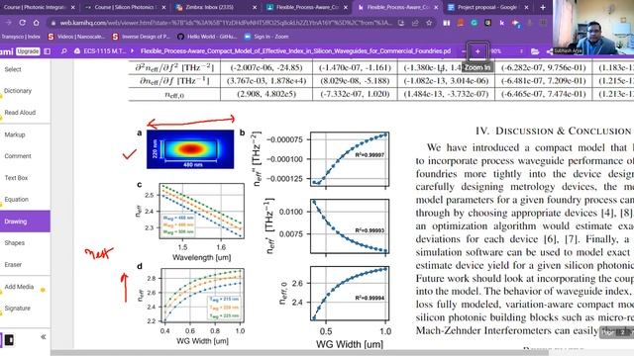Click the zoom out minus button
The height and width of the screenshot is (356, 634).
pos(464,51)
